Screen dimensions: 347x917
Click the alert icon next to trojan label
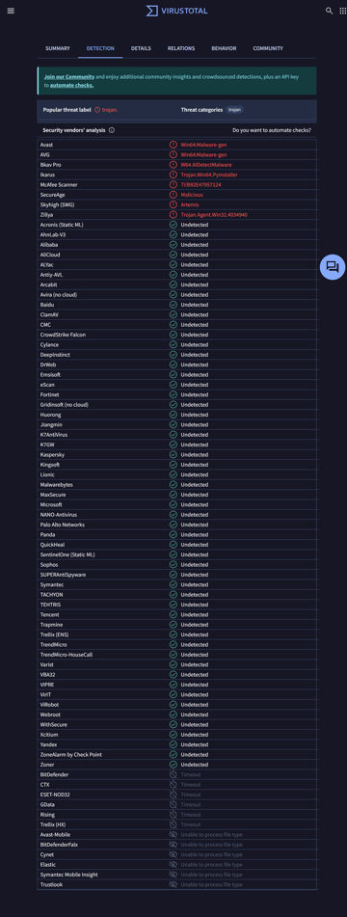97,109
